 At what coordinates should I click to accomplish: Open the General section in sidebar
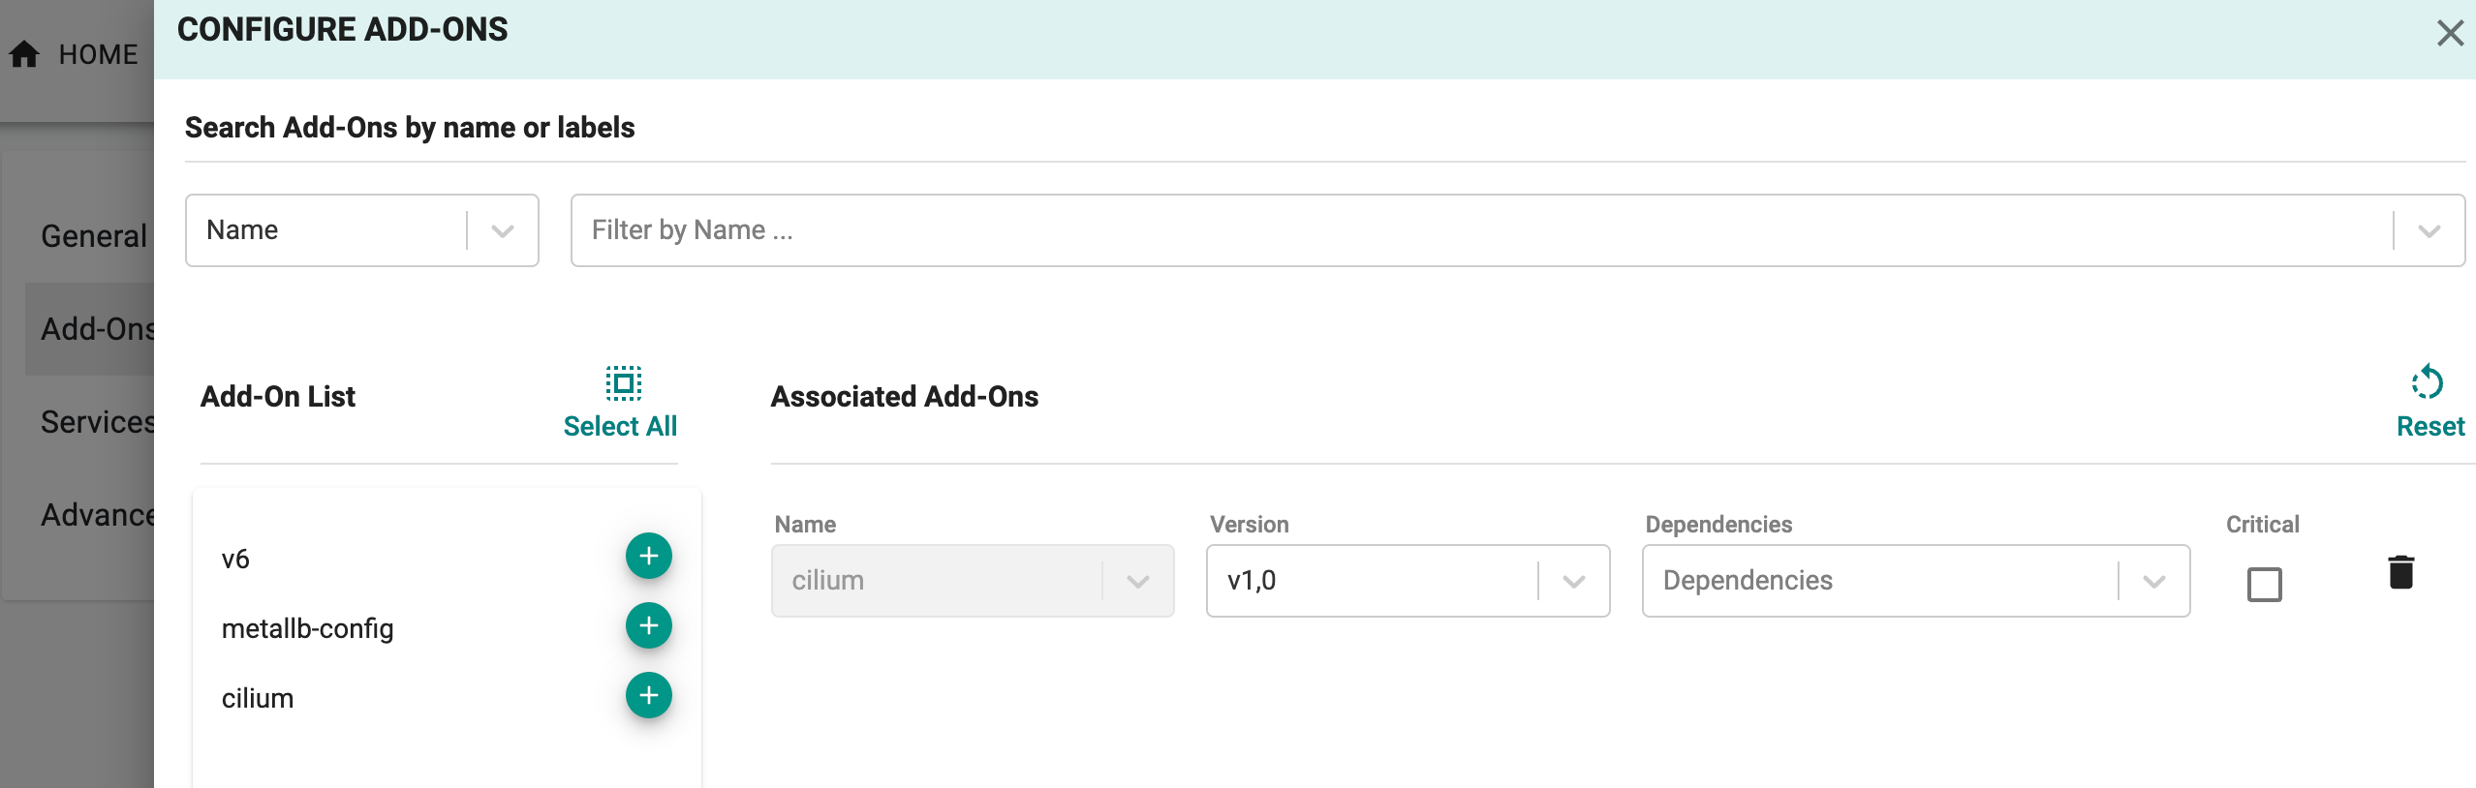[93, 236]
